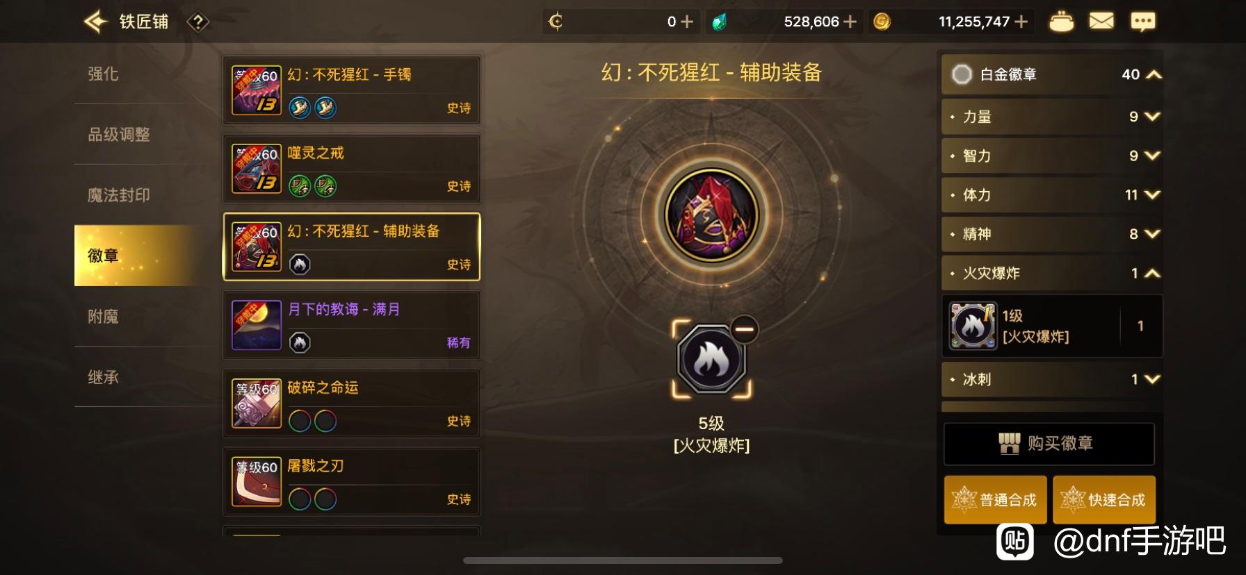The width and height of the screenshot is (1246, 575).
Task: Select 噬灵之戒 in the equipment list
Action: [351, 169]
